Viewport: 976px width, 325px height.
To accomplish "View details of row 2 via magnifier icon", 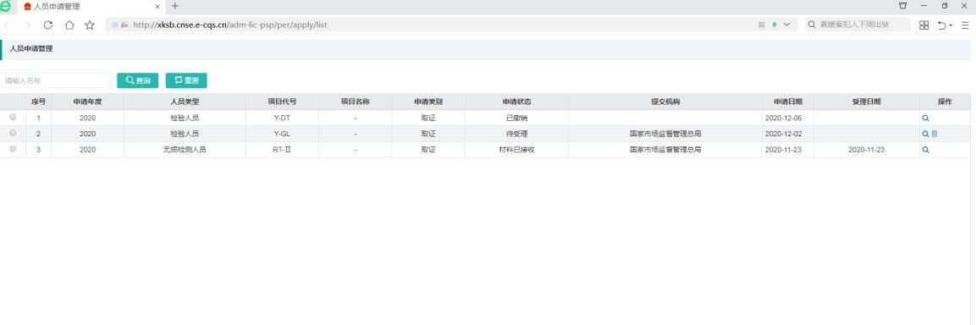I will pos(925,134).
